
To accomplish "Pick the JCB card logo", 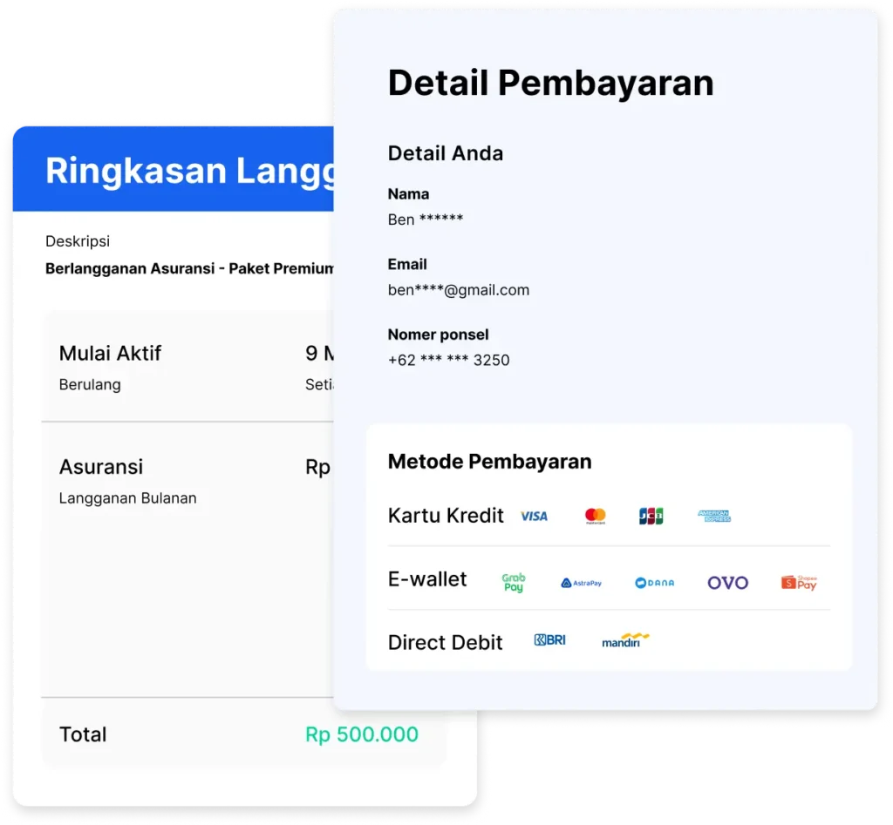I will pyautogui.click(x=651, y=516).
